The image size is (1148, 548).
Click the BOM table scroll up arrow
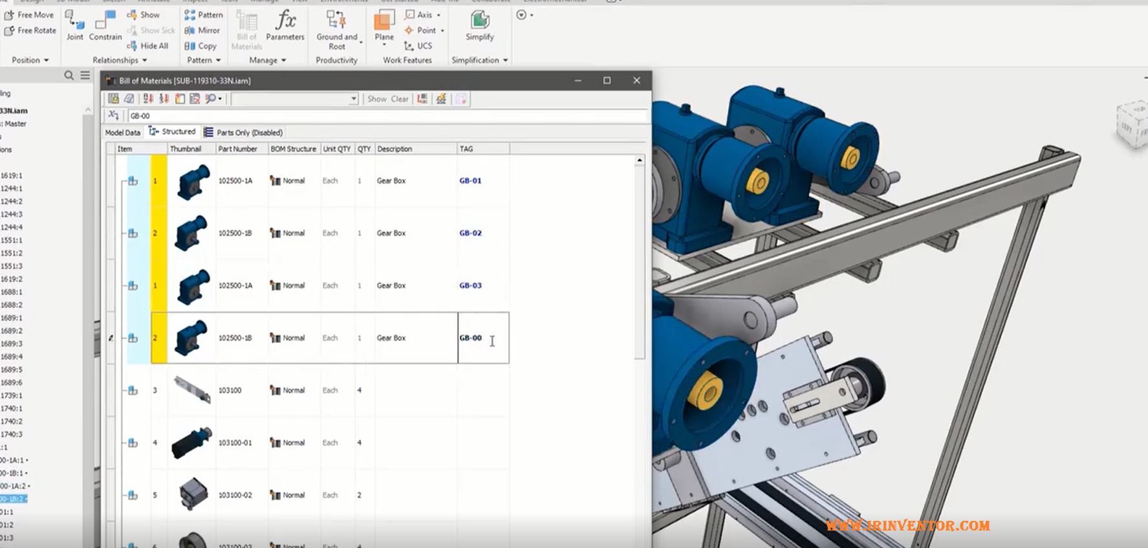pyautogui.click(x=640, y=160)
